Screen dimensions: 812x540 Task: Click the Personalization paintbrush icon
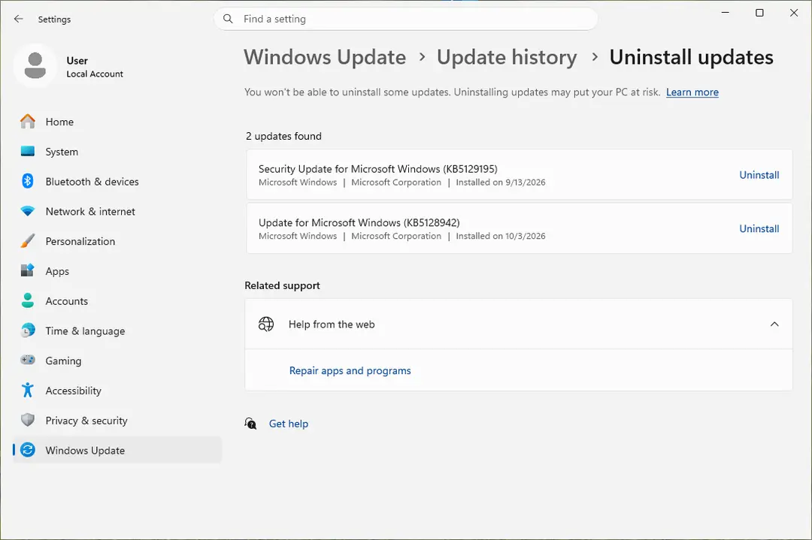pos(28,241)
